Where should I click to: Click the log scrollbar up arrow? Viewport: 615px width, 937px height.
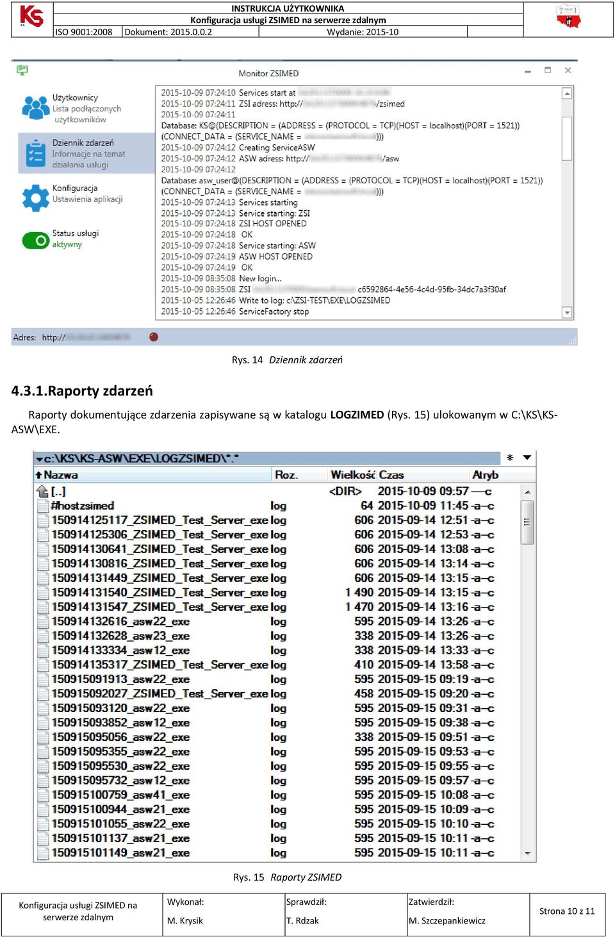click(567, 94)
